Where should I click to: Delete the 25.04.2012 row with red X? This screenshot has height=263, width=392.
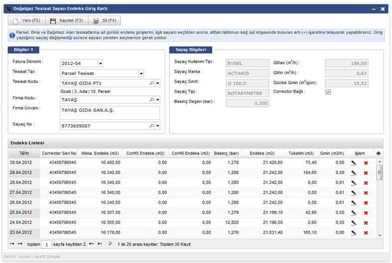pyautogui.click(x=366, y=213)
